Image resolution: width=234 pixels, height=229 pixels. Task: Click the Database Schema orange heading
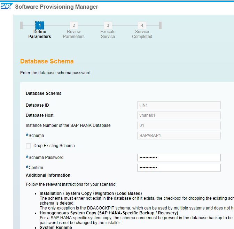pos(47,61)
